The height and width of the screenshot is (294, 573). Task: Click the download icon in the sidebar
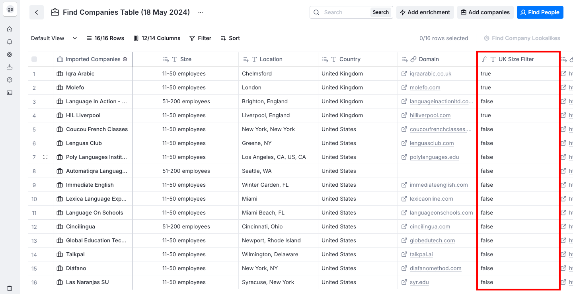pyautogui.click(x=10, y=67)
